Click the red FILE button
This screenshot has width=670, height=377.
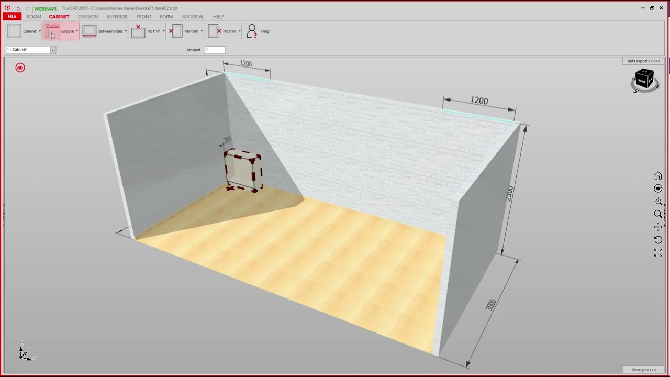pyautogui.click(x=12, y=17)
